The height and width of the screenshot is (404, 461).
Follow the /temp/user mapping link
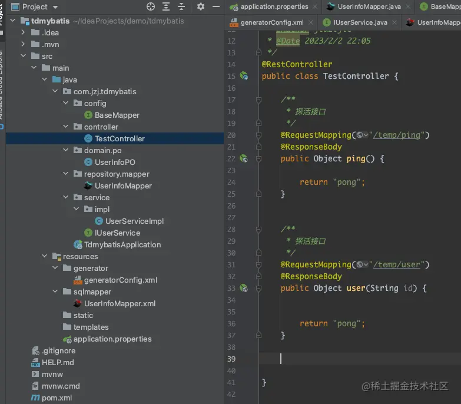coord(397,264)
